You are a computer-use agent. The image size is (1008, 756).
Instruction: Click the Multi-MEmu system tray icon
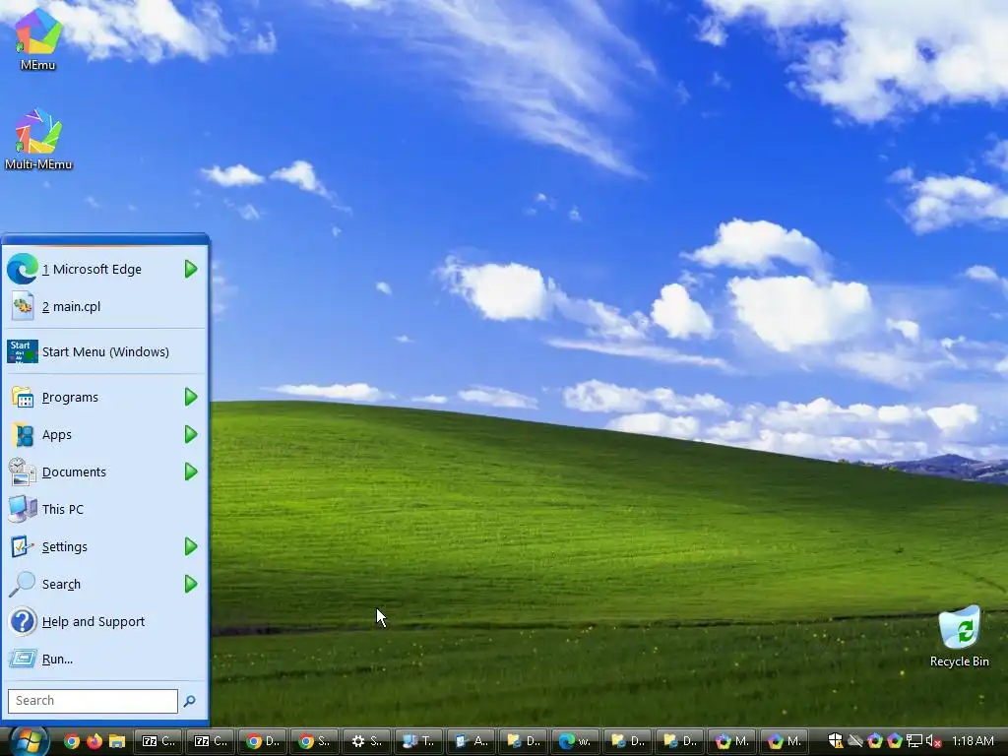tap(875, 741)
